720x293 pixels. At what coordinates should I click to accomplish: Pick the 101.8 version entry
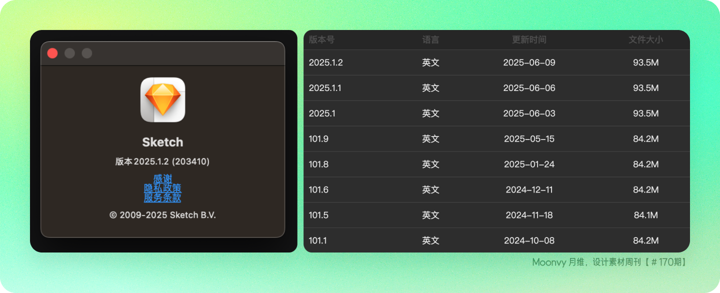click(496, 164)
